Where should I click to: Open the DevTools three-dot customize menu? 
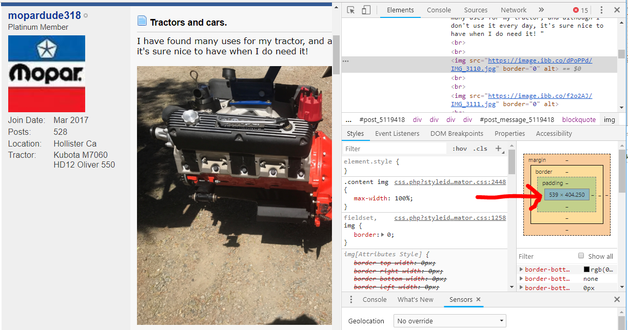click(x=601, y=10)
